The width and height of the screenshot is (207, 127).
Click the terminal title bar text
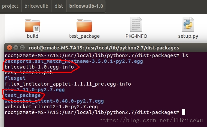coord(104,48)
